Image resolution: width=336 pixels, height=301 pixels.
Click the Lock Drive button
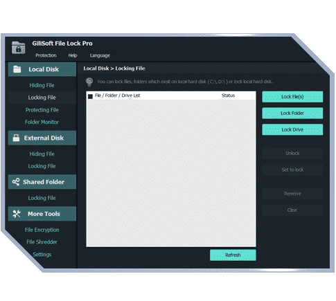tap(292, 129)
